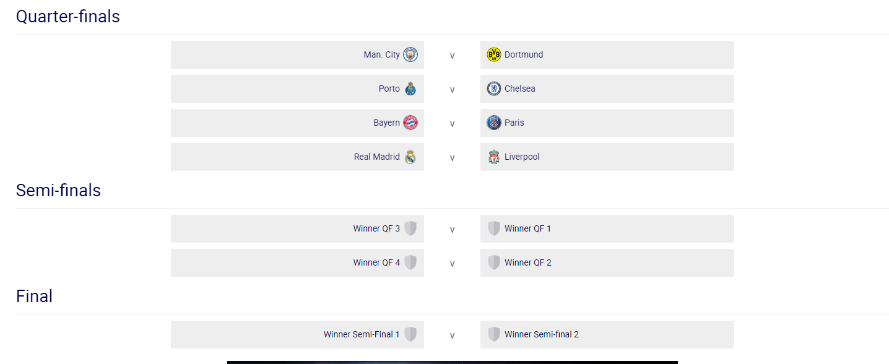This screenshot has height=364, width=889.
Task: Click the Winner QF 1 label
Action: tap(527, 228)
